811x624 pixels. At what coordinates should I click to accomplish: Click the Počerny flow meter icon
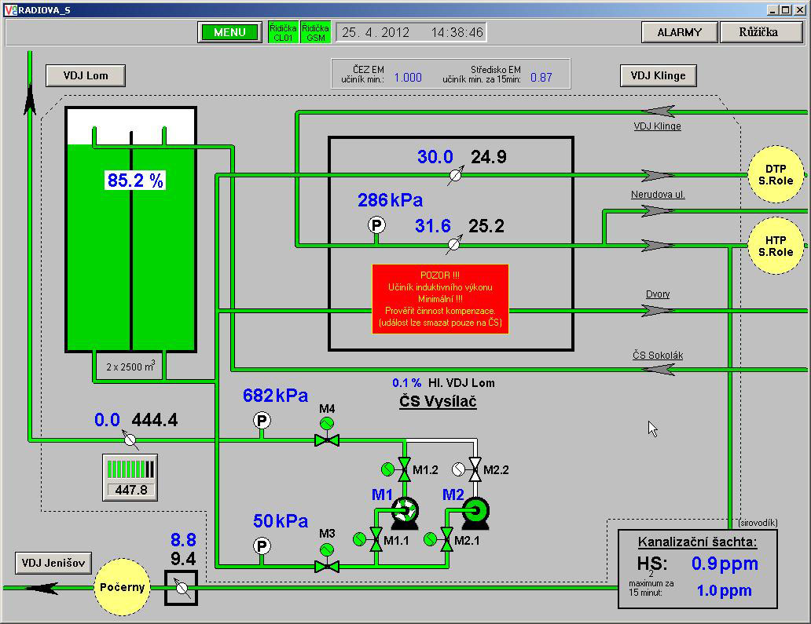click(x=181, y=587)
